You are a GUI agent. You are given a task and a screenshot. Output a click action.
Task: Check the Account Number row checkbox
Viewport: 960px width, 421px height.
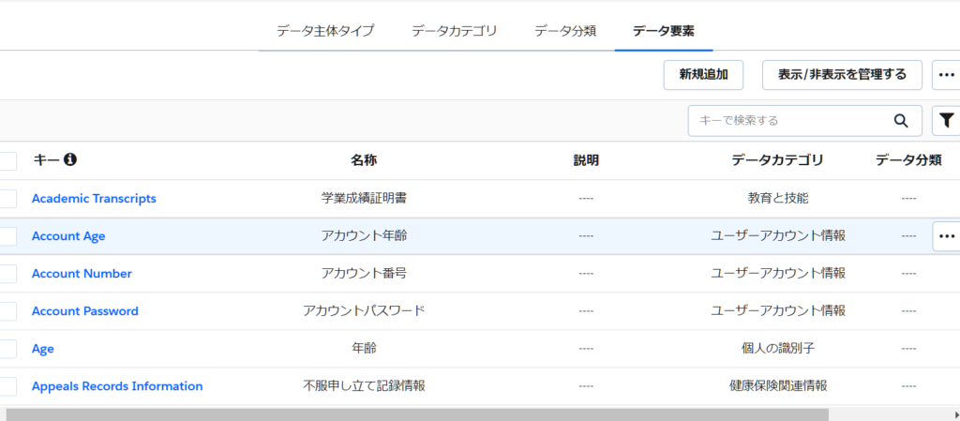pos(7,274)
